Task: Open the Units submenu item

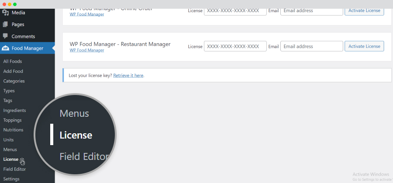Action: (x=9, y=140)
